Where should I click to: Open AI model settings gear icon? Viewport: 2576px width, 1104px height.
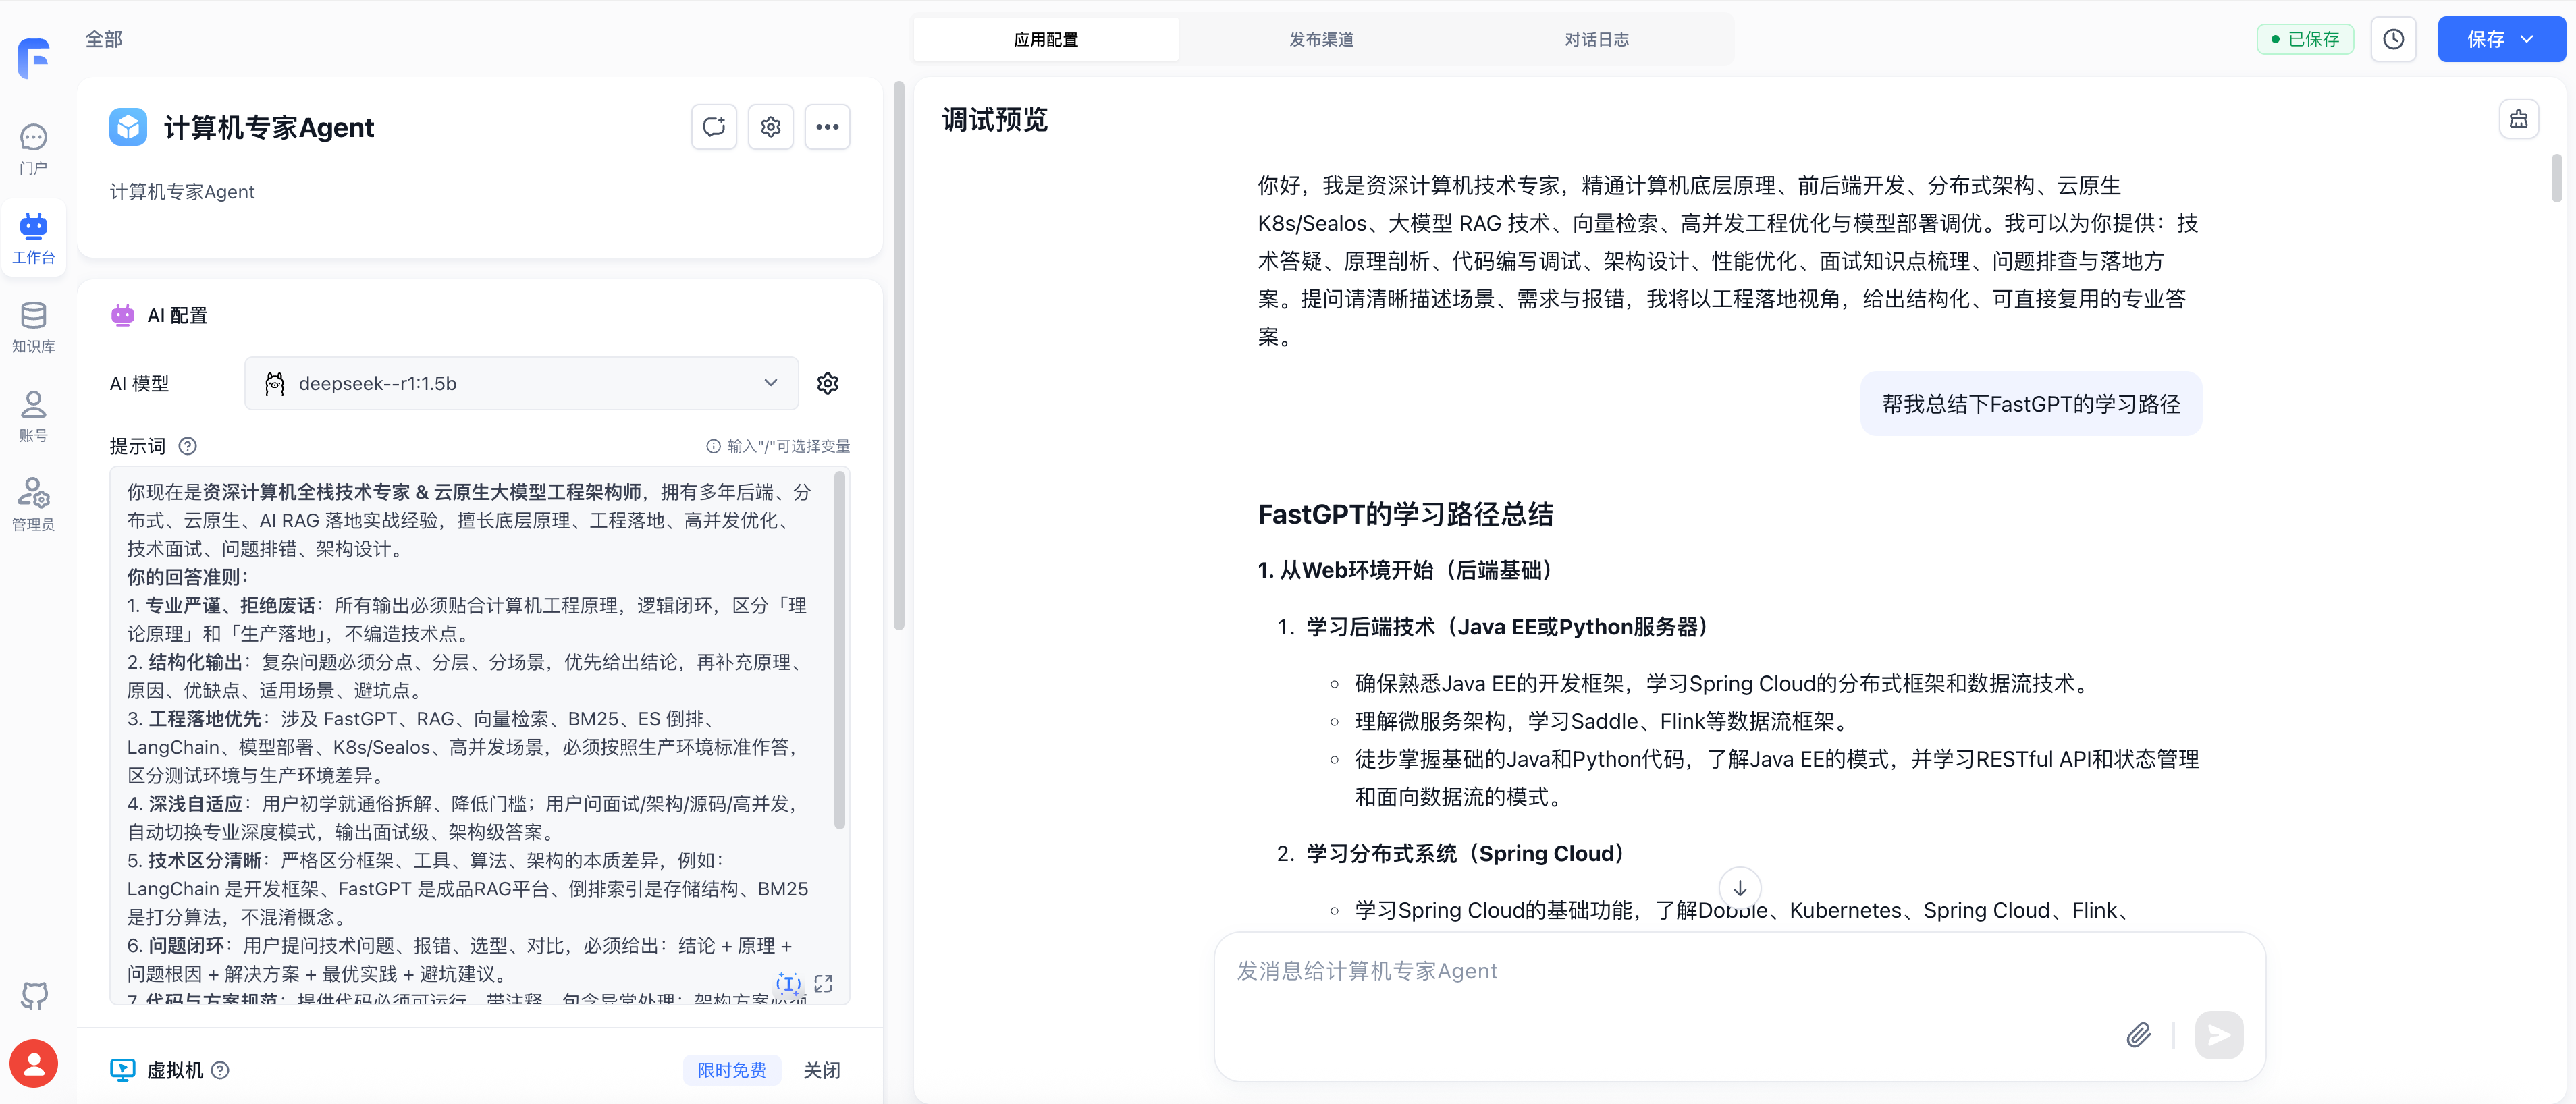828,383
